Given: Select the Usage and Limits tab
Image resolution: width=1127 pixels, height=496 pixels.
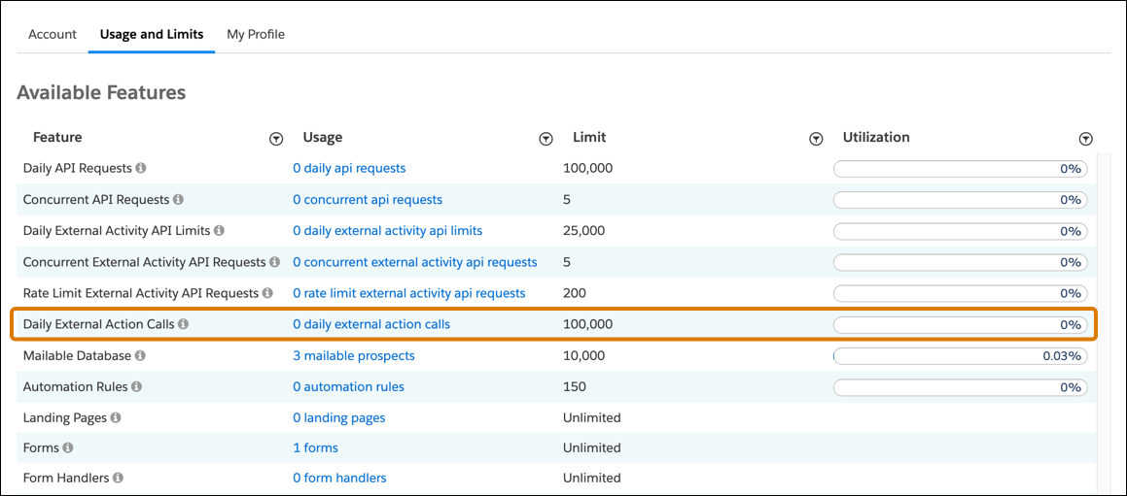Looking at the screenshot, I should (152, 34).
